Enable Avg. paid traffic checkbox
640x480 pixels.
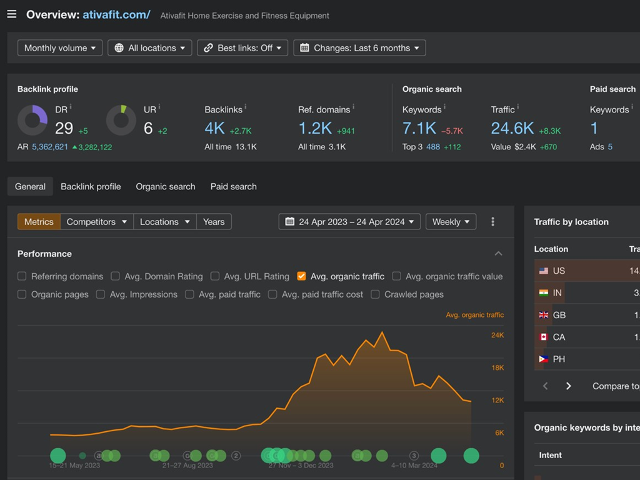(189, 294)
